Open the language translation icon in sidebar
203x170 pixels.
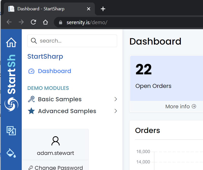click(x=11, y=131)
